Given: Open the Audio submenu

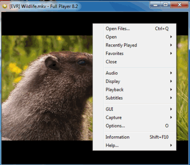Looking at the screenshot, I should point(134,73).
